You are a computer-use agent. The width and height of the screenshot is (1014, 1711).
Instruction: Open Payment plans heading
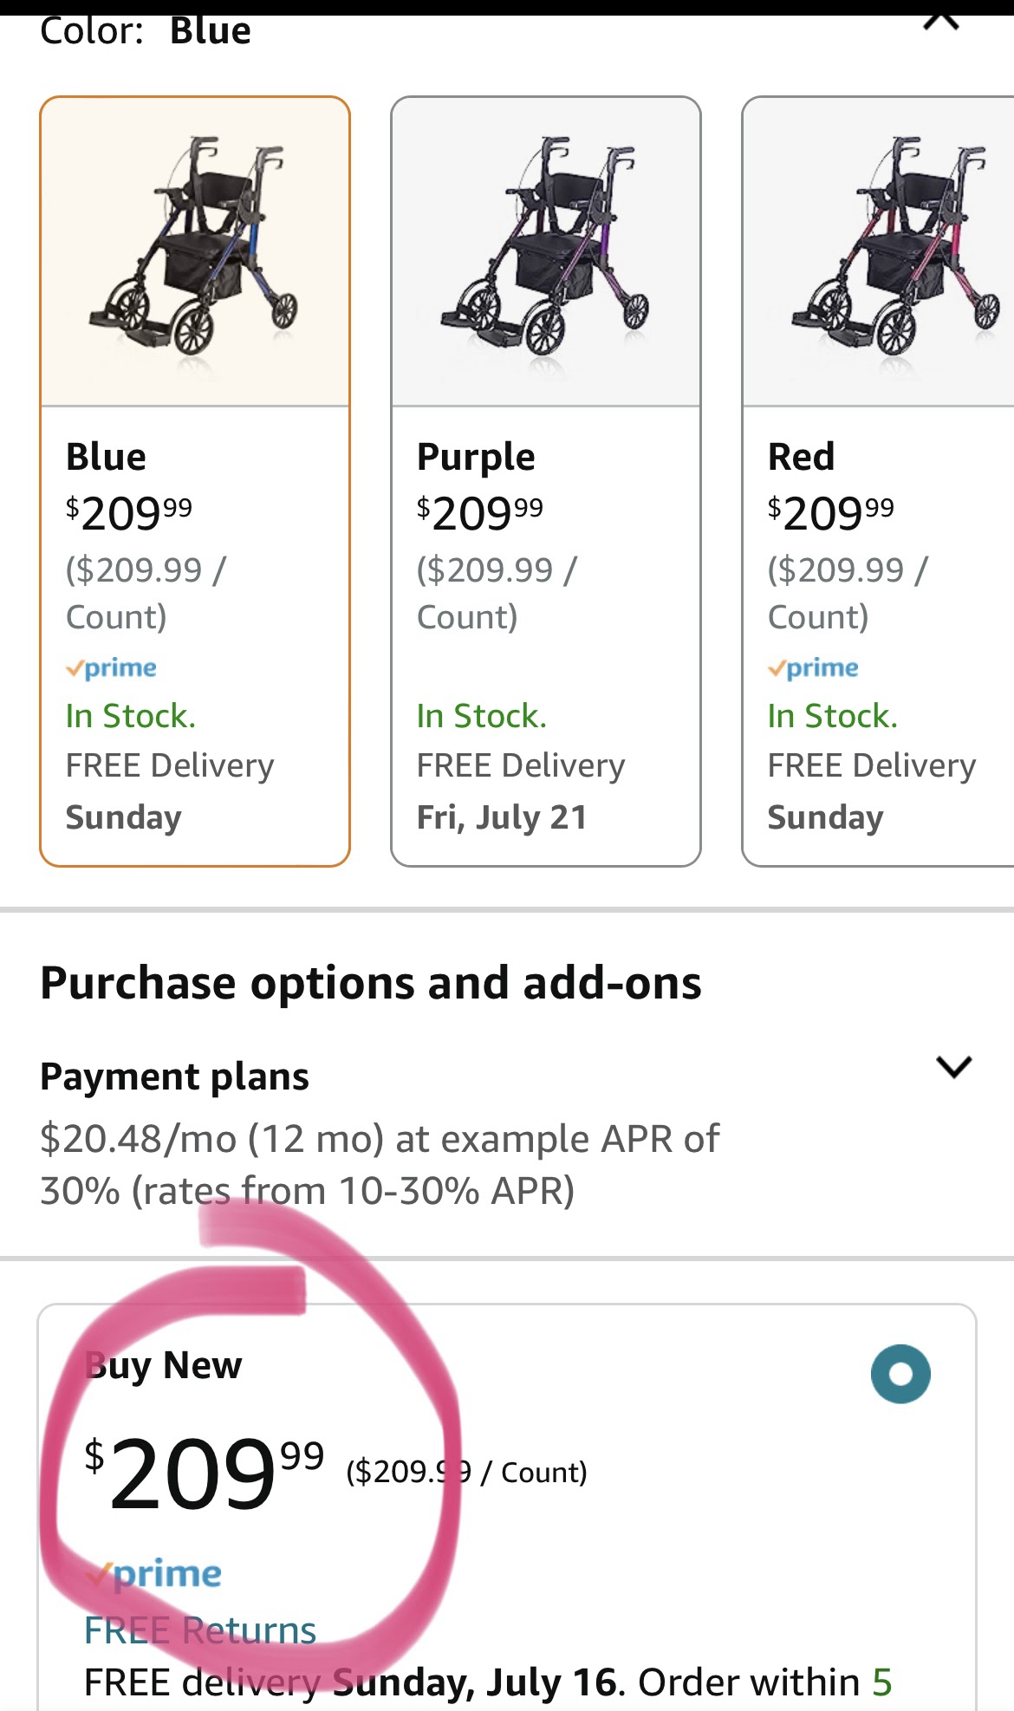(x=174, y=1077)
